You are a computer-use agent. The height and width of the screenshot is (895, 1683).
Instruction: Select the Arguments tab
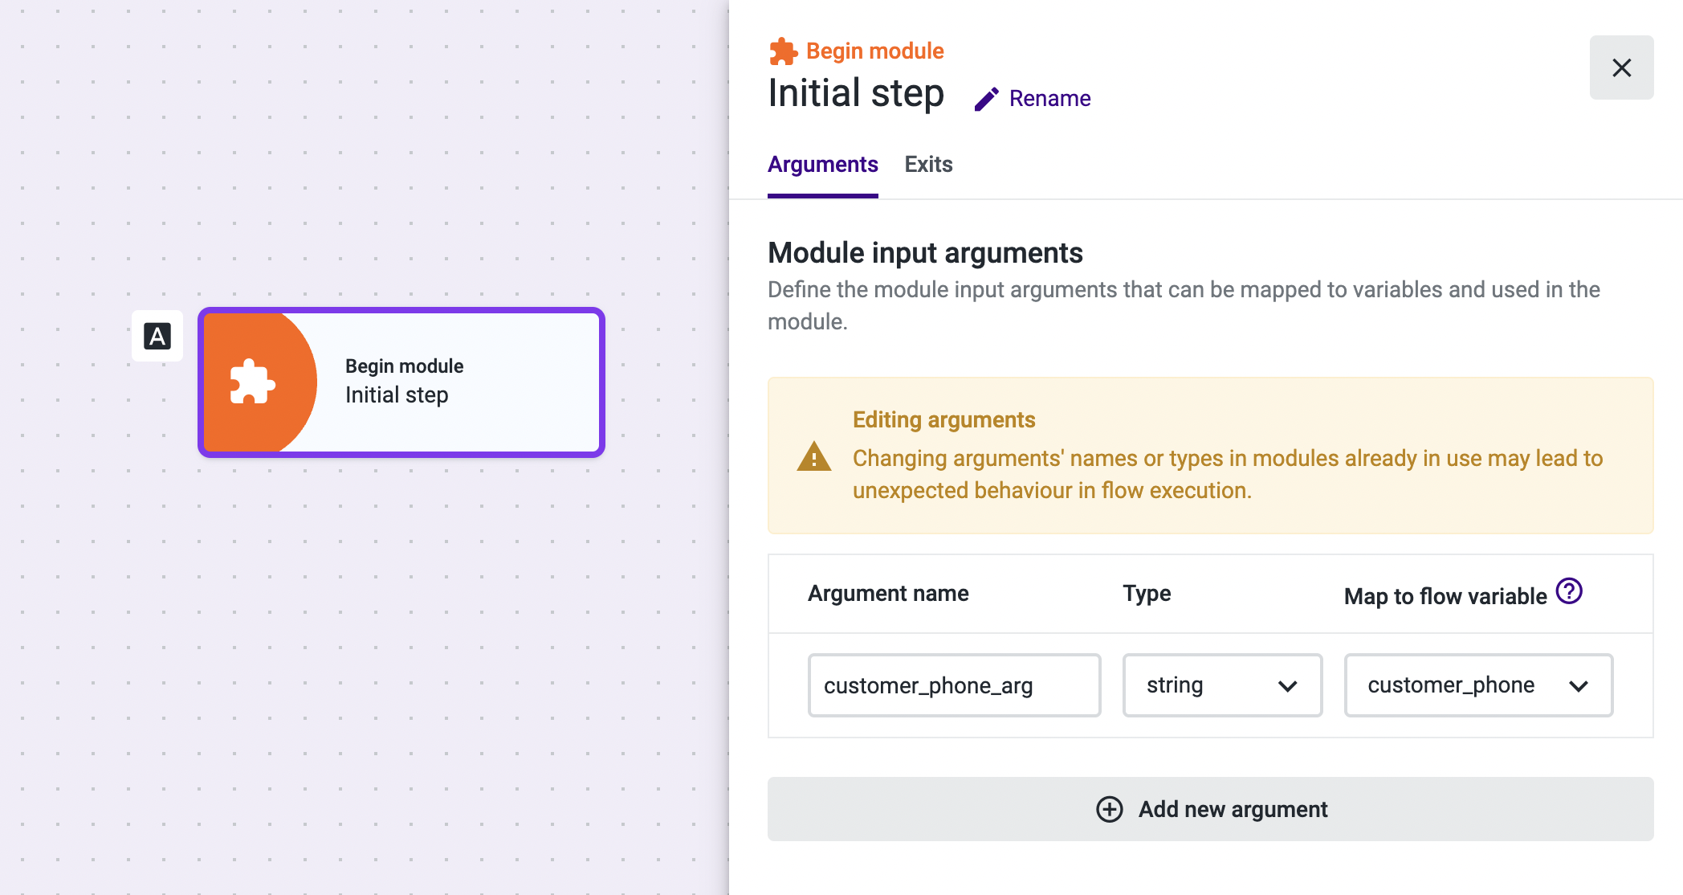[822, 165]
